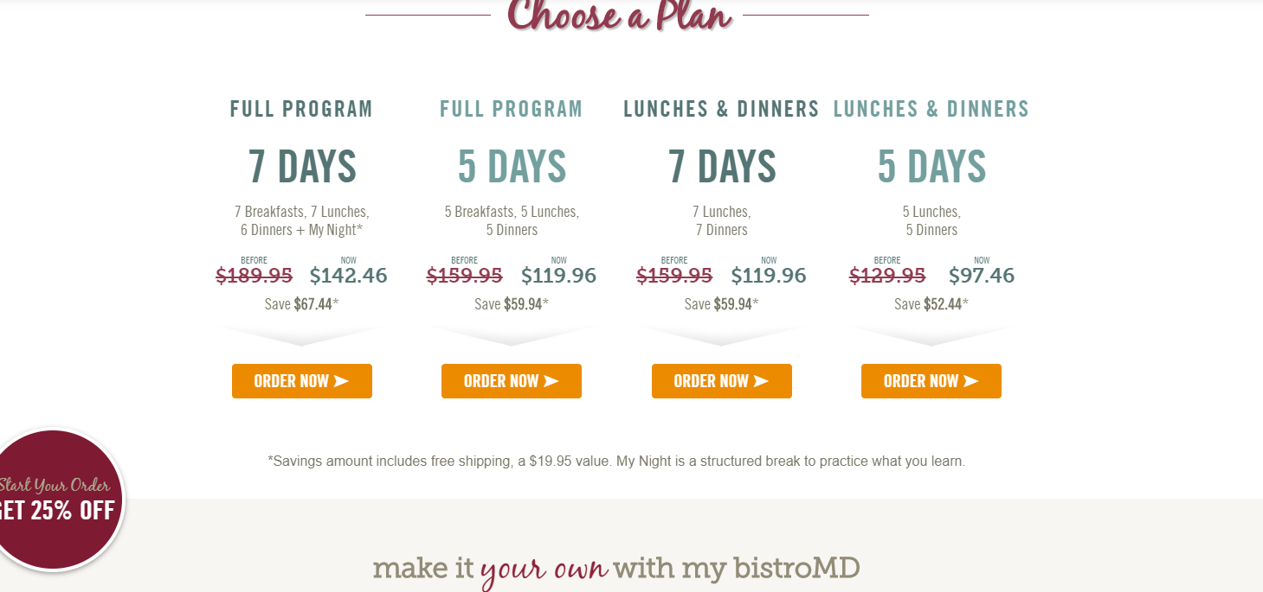Click the Lunches & Dinners 5 Days title
This screenshot has width=1263, height=592.
931,143
